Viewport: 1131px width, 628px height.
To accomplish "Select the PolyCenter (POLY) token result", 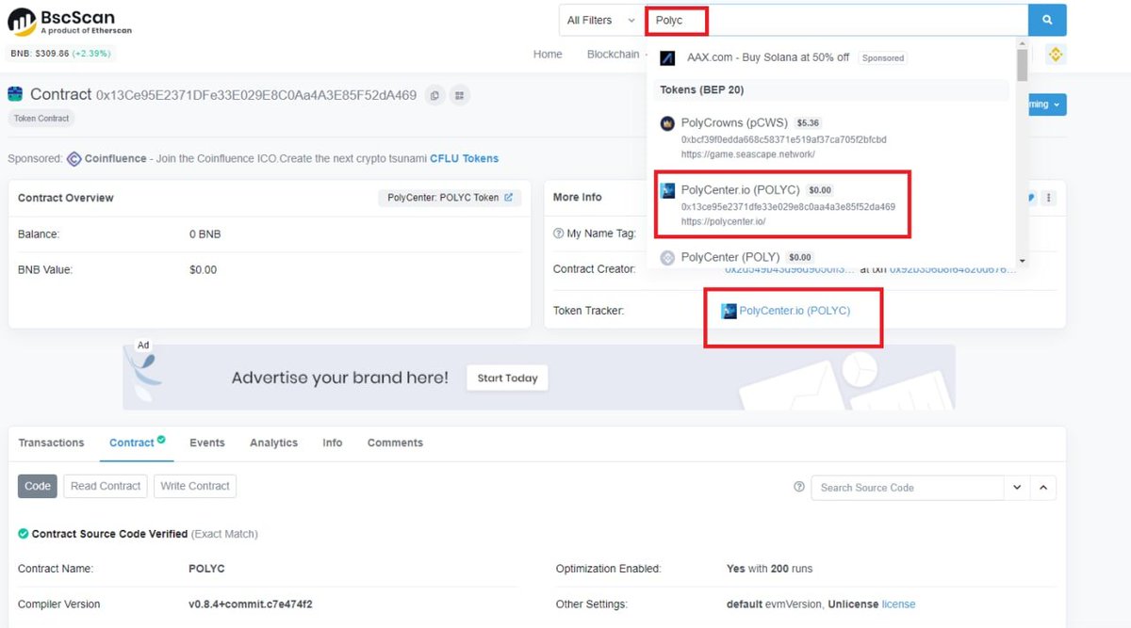I will (729, 257).
